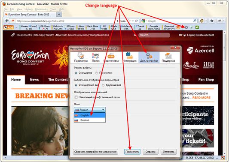Screen dimensions: 229x162
Task: Select the Fan Shop navigation tab
Action: coord(206,80)
